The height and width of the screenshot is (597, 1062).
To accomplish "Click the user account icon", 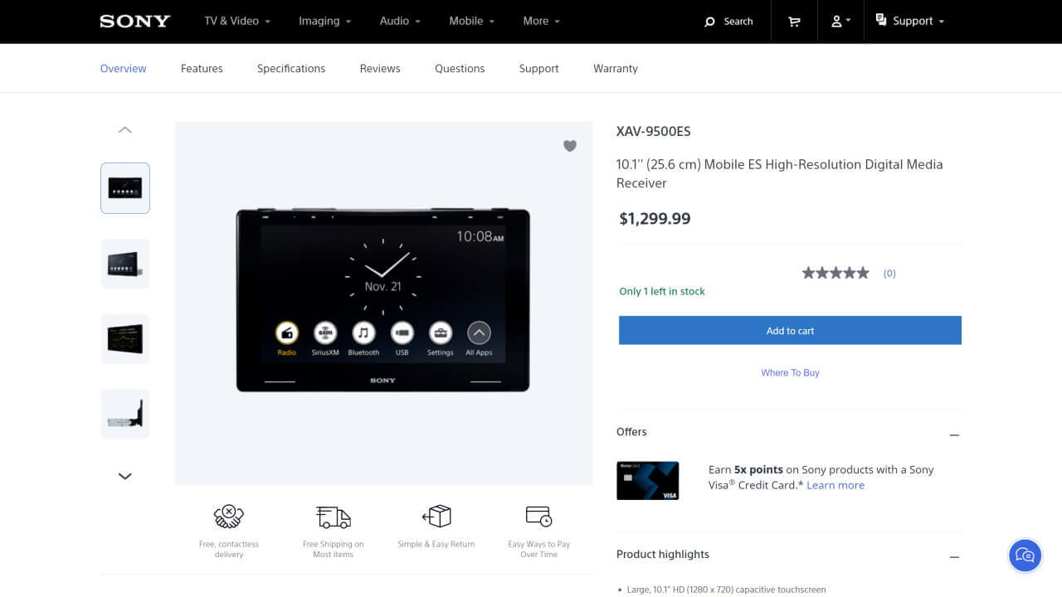I will [840, 22].
